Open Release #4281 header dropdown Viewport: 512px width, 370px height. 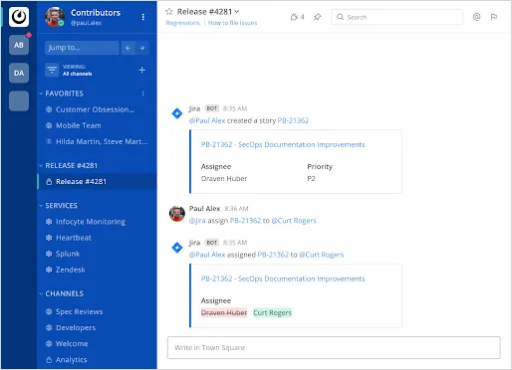pyautogui.click(x=208, y=12)
